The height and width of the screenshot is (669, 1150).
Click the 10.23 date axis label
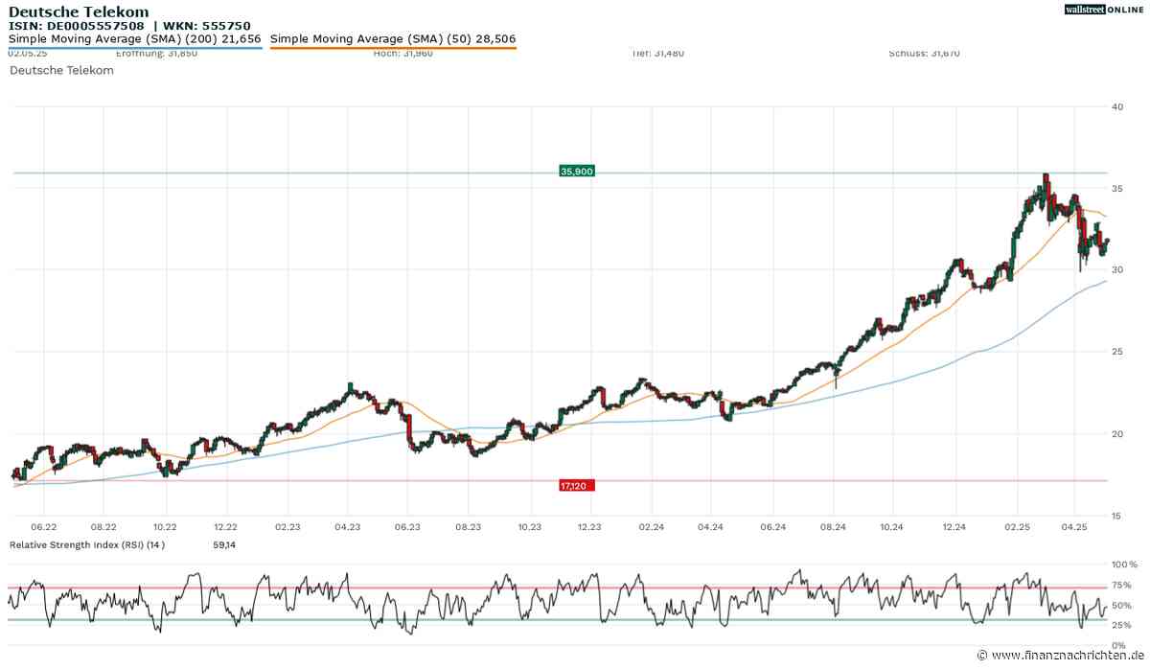(x=530, y=526)
